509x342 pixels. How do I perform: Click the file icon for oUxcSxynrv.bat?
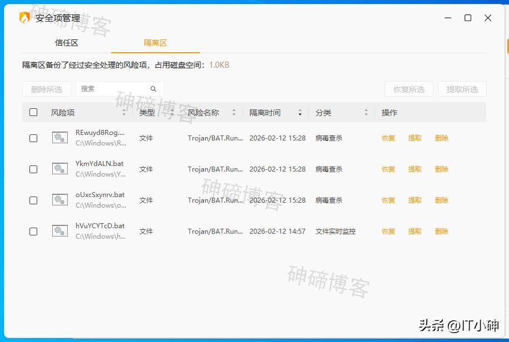point(59,199)
